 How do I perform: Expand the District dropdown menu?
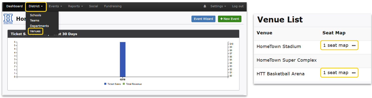[x=36, y=6]
